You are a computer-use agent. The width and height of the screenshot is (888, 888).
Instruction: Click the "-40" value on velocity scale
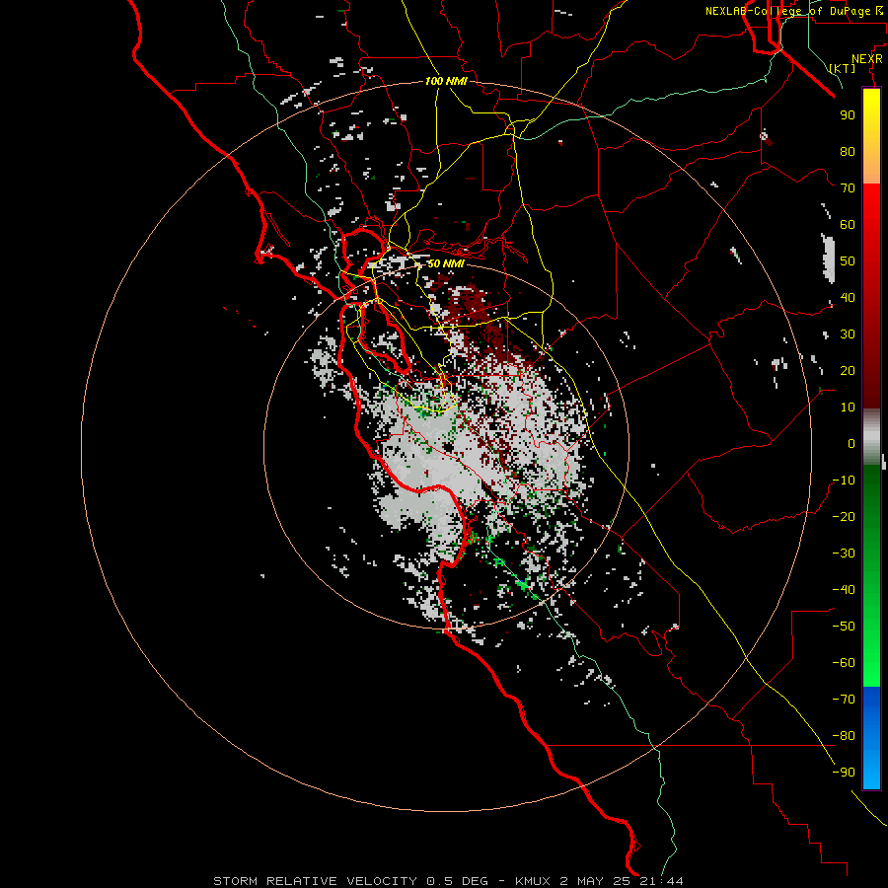pos(844,590)
